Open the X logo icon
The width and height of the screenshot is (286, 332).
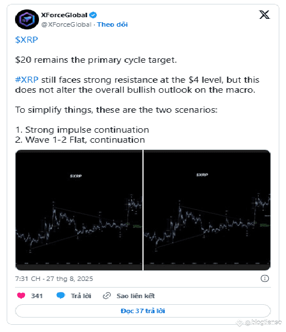click(264, 15)
